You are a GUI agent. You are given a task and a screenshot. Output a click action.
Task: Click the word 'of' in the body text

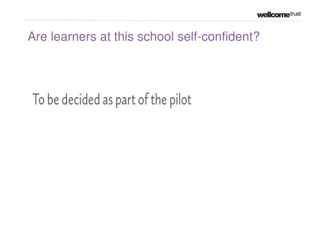(x=143, y=99)
